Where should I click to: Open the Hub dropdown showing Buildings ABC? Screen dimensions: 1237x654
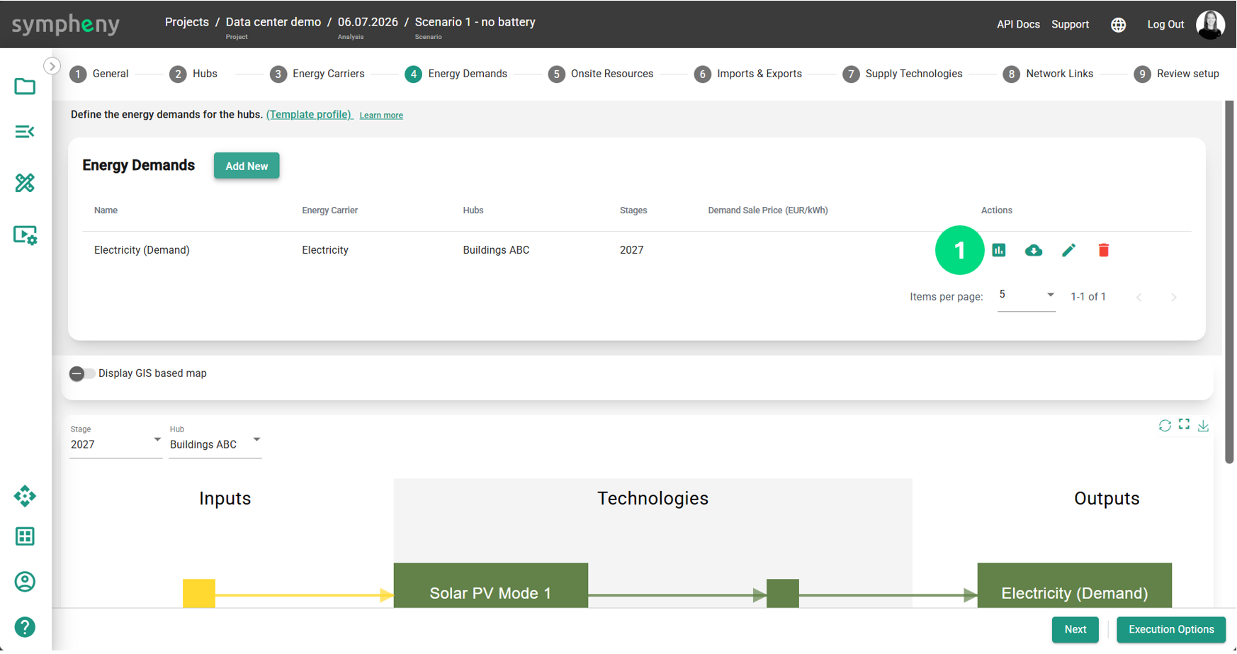215,441
